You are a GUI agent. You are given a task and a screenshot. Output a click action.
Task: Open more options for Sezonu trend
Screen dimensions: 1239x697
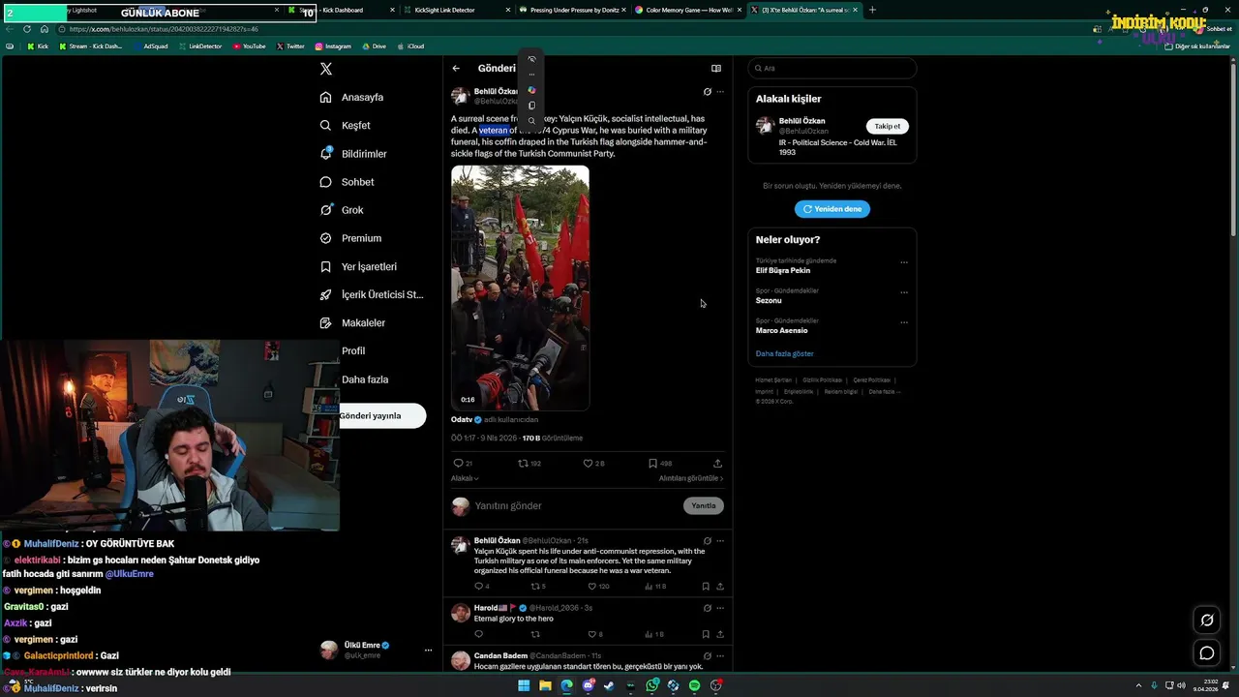(x=904, y=292)
